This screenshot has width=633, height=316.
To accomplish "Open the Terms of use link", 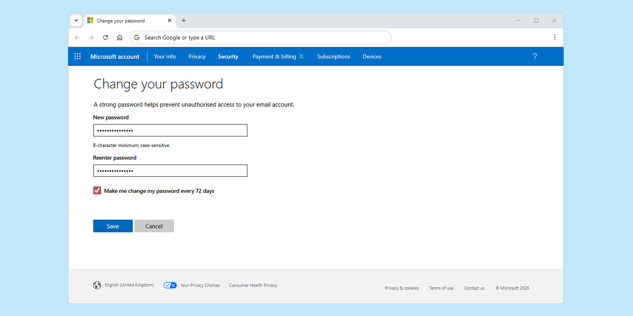I will pyautogui.click(x=441, y=288).
